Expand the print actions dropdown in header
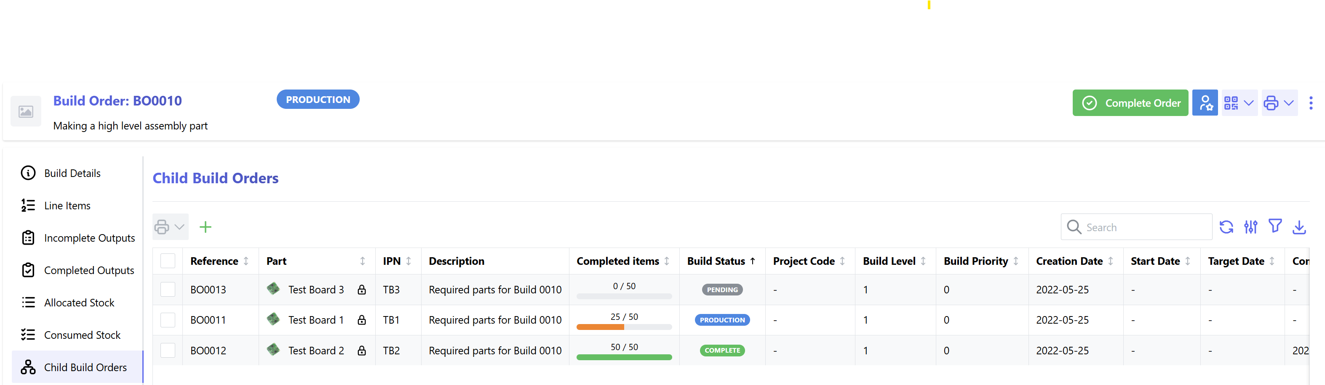Image resolution: width=1325 pixels, height=385 pixels. pyautogui.click(x=1279, y=103)
